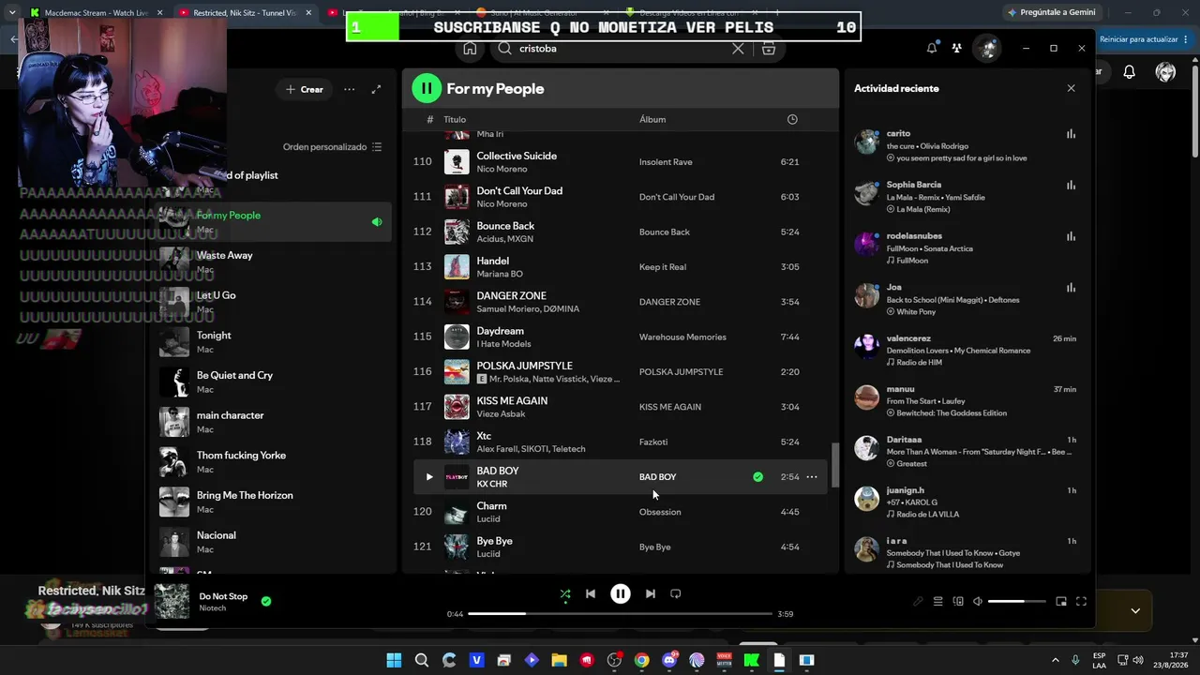Screen dimensions: 1200x675
Task: Sort tracks by the Álbum column
Action: click(x=652, y=120)
